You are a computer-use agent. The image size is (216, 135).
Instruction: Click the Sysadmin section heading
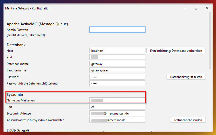click(x=15, y=94)
